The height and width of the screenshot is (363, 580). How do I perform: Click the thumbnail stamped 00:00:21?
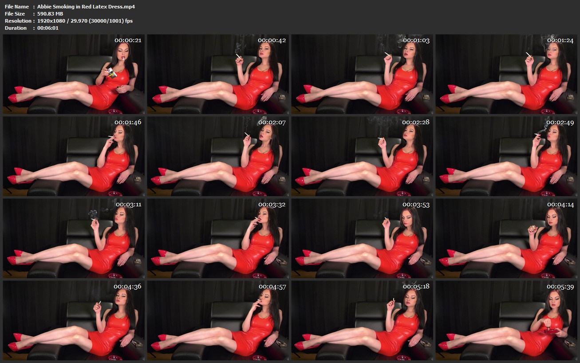pyautogui.click(x=74, y=74)
